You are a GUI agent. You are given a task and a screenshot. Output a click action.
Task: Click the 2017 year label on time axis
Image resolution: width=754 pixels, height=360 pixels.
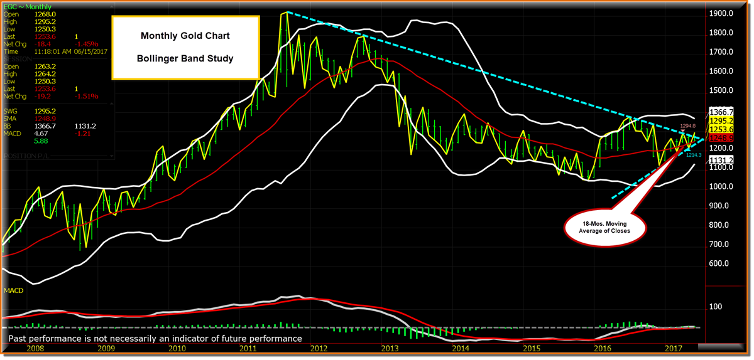[x=674, y=347]
